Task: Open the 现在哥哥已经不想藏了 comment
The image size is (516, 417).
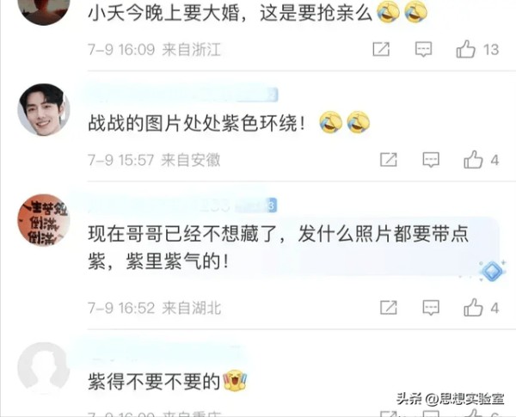Action: (x=278, y=248)
